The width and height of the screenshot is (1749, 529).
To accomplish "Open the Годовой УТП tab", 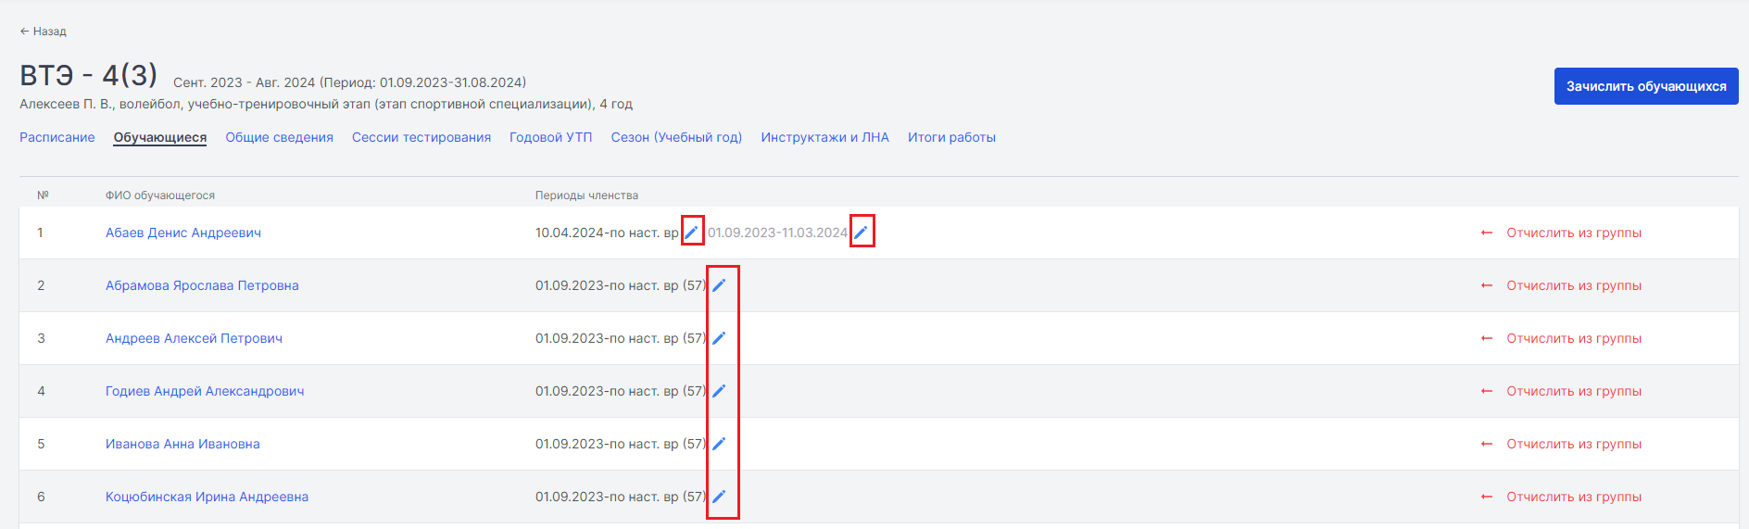I will [x=551, y=137].
